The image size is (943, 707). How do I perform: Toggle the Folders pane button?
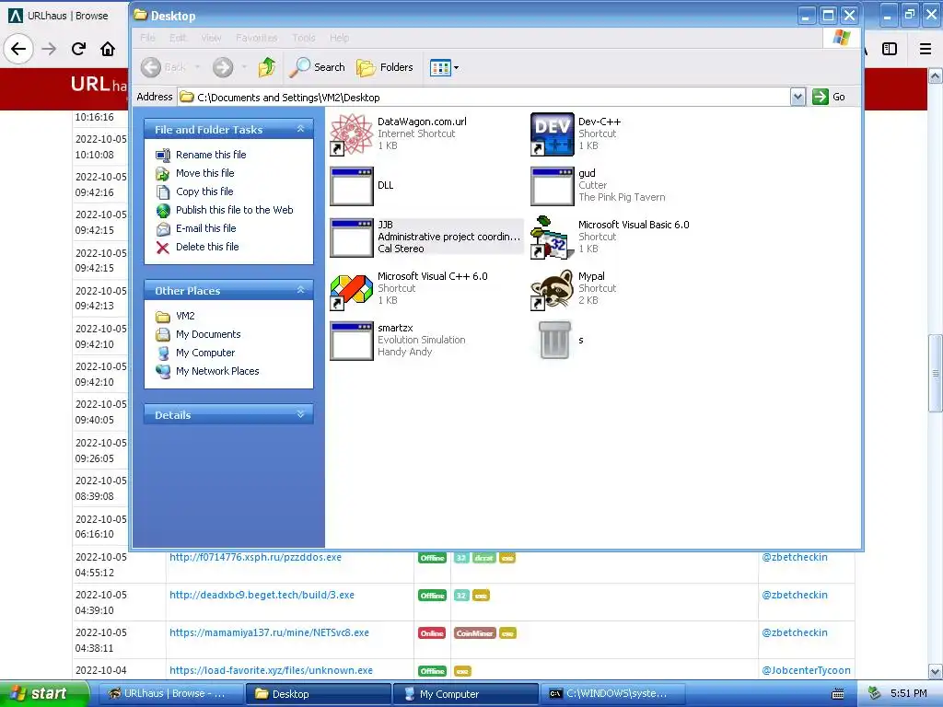tap(385, 67)
